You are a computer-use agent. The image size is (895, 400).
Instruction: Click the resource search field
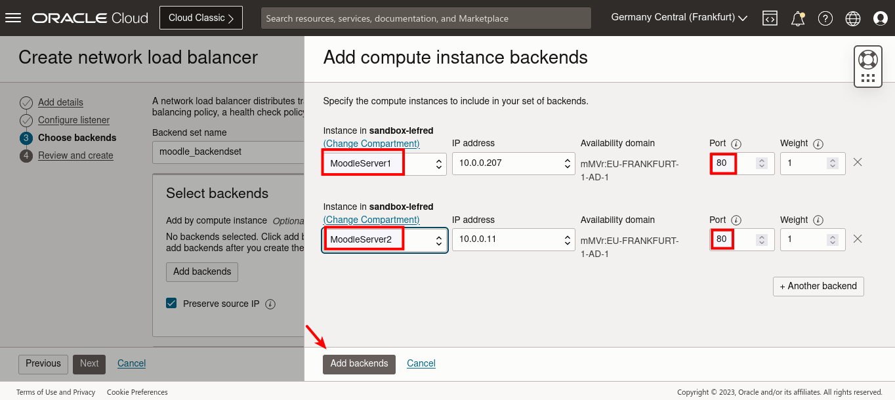pos(426,18)
